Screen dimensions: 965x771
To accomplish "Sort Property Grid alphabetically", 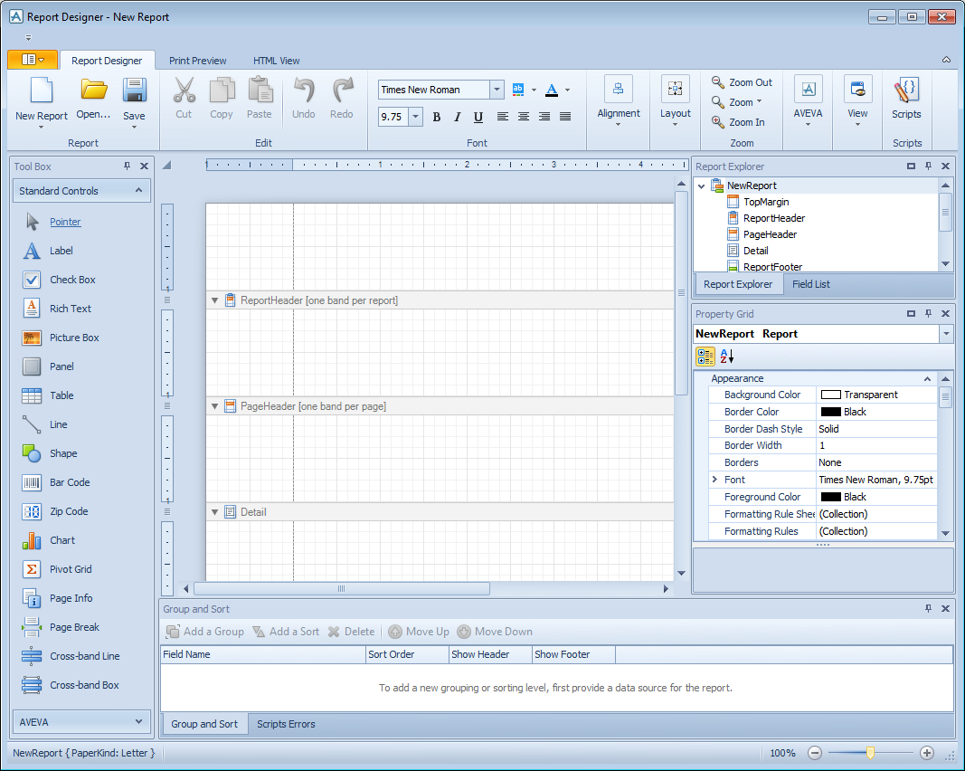I will click(727, 356).
